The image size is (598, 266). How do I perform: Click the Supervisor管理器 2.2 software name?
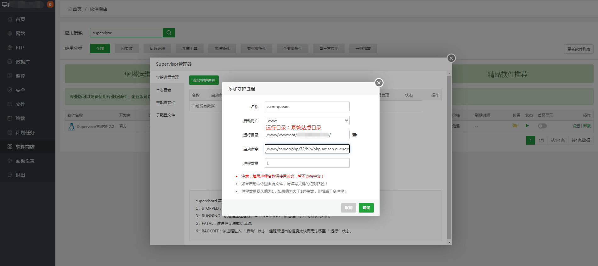[95, 126]
